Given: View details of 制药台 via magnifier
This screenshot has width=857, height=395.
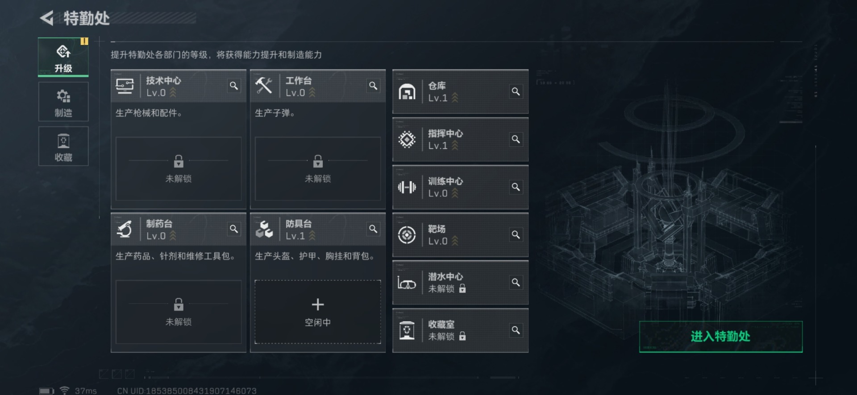Looking at the screenshot, I should pyautogui.click(x=234, y=229).
